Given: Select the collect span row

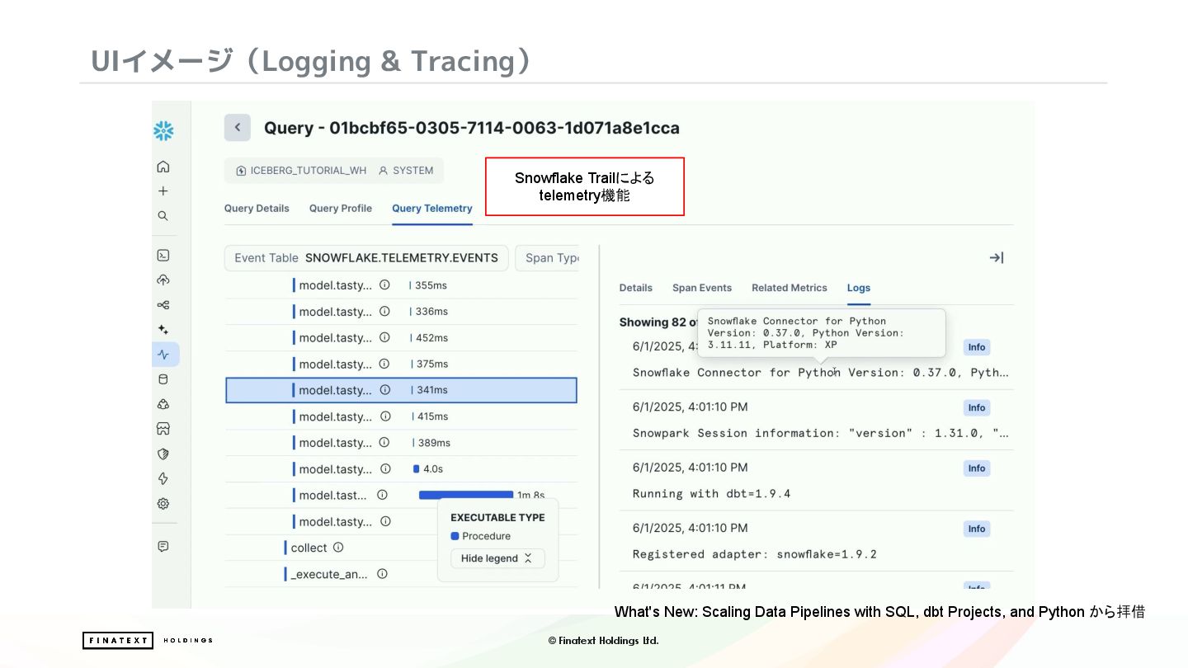Looking at the screenshot, I should tap(401, 548).
